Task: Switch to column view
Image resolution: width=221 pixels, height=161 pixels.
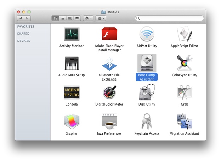Action: pyautogui.click(x=70, y=18)
